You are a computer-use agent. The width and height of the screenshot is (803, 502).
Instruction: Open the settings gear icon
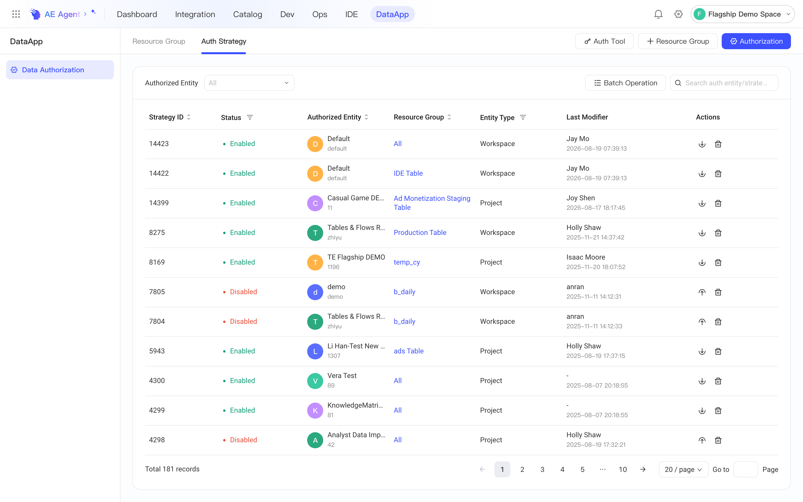click(678, 14)
